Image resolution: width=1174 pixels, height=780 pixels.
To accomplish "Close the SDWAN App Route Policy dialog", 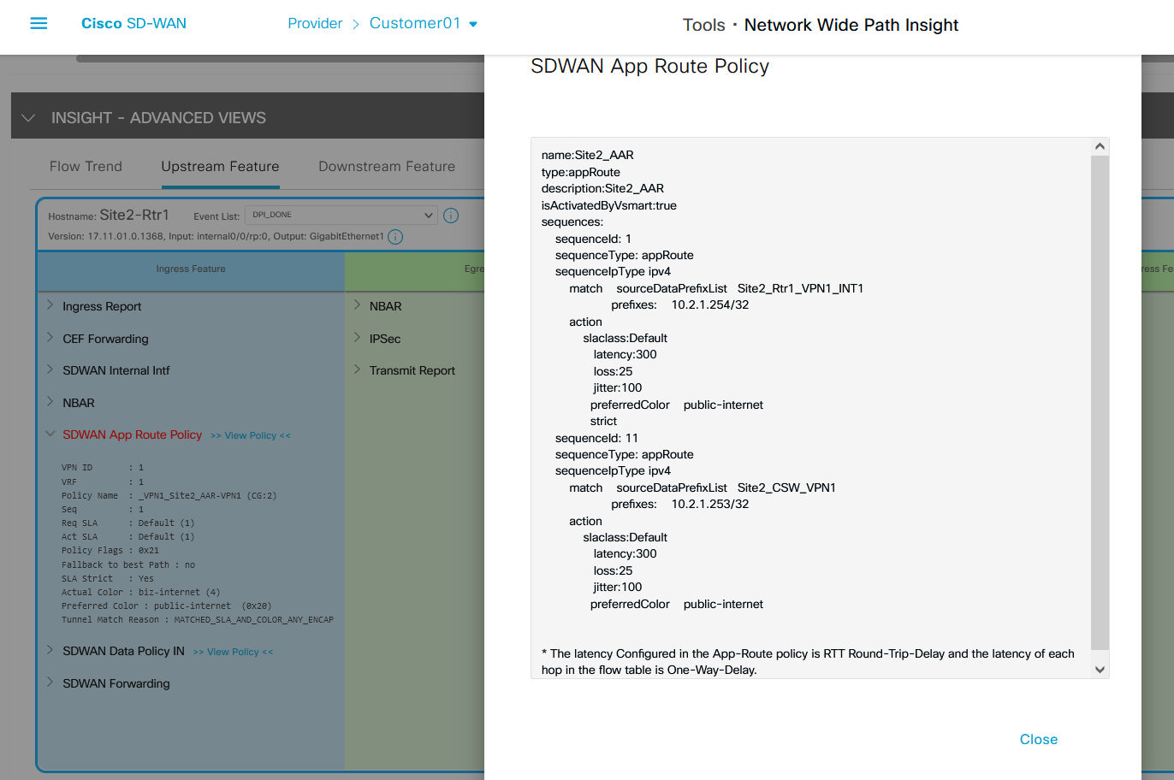I will (x=1038, y=739).
